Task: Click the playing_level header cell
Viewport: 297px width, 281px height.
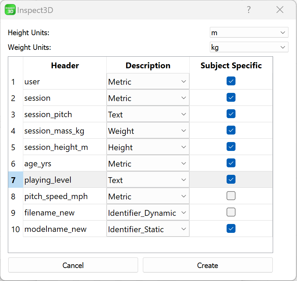Action: click(x=64, y=180)
